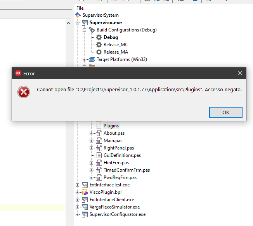
Task: Select the Release_MC configuration label
Action: tap(116, 45)
